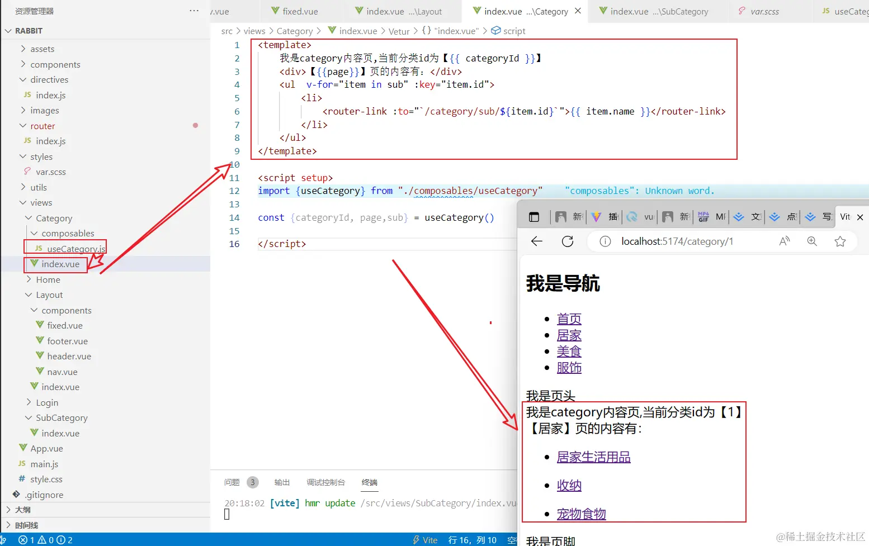Expand the 大纲 outline section
Screen dimensions: 869x546
[x=23, y=510]
